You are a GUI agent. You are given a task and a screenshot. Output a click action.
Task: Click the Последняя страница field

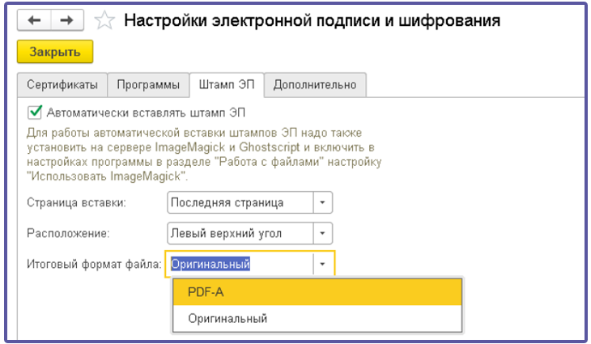[239, 202]
